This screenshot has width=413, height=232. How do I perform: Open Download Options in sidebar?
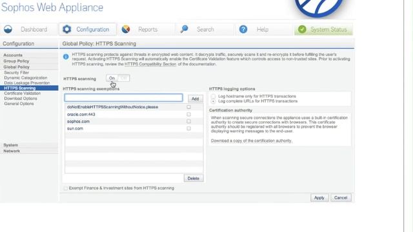(21, 99)
